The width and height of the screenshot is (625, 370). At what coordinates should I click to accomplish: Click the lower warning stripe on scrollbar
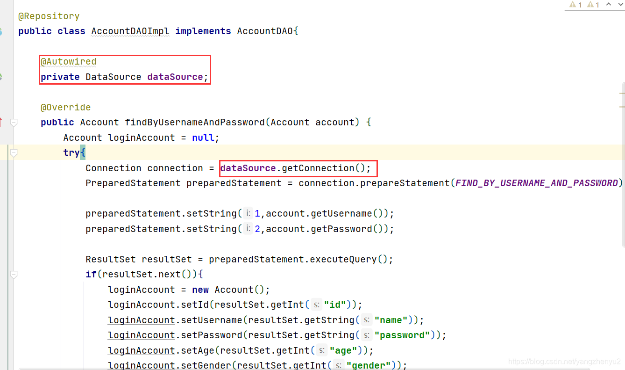(x=622, y=107)
